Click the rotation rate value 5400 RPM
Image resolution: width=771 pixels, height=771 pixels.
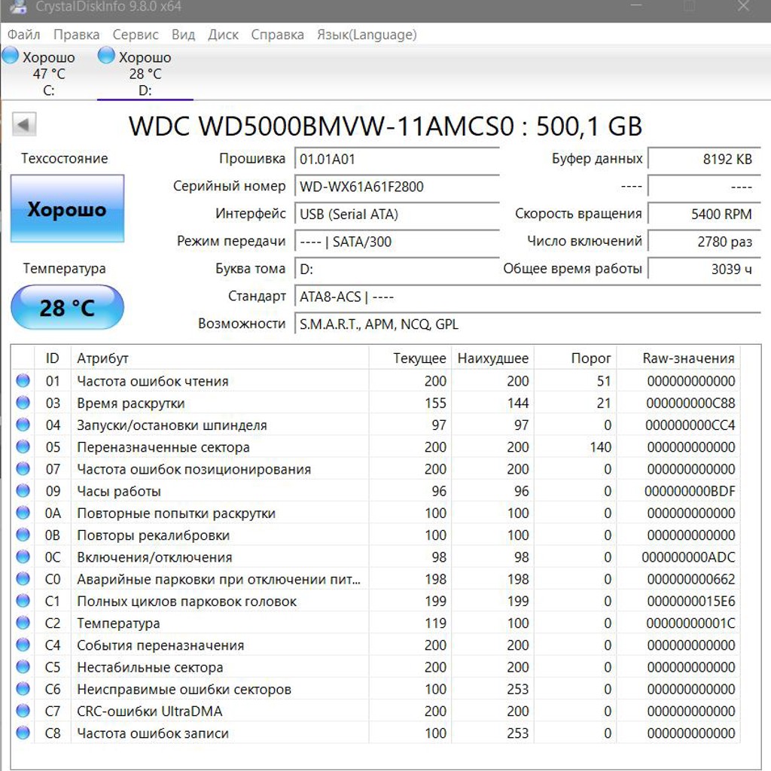704,215
